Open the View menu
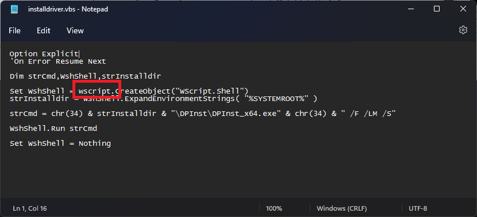Image resolution: width=477 pixels, height=217 pixels. pos(75,30)
